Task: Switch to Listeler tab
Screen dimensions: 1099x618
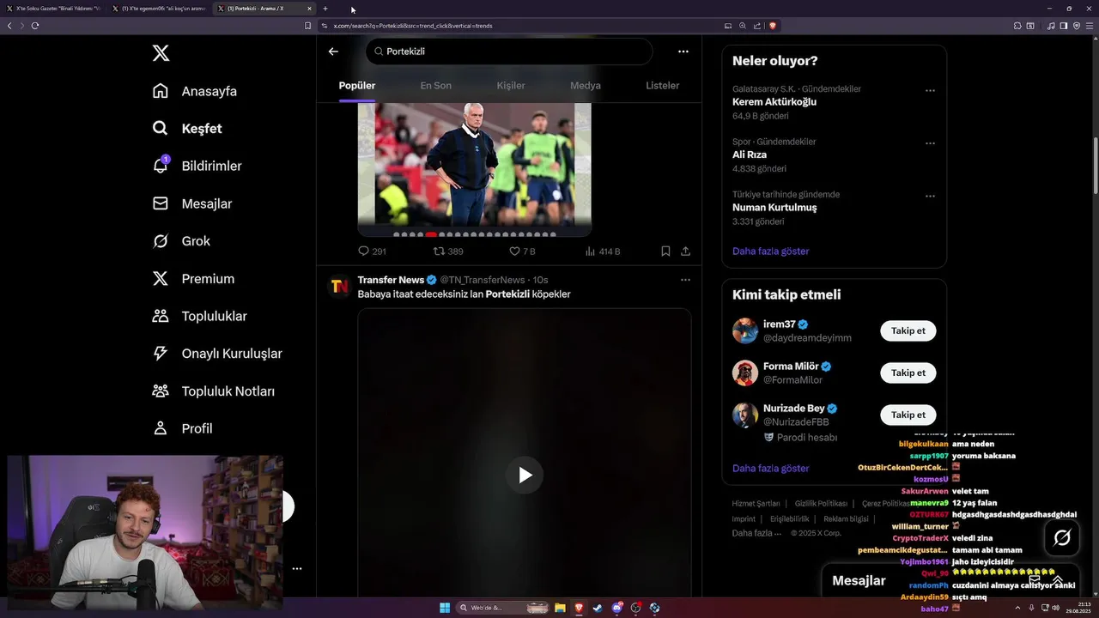Action: pyautogui.click(x=662, y=86)
